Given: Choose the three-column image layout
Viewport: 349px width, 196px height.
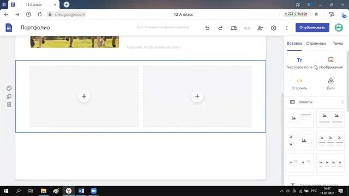Looking at the screenshot, I should click(x=330, y=140).
